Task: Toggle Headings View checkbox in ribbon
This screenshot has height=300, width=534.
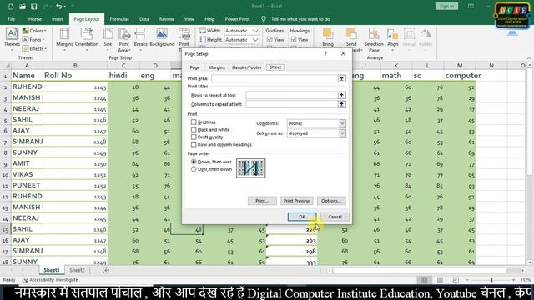Action: pos(294,40)
